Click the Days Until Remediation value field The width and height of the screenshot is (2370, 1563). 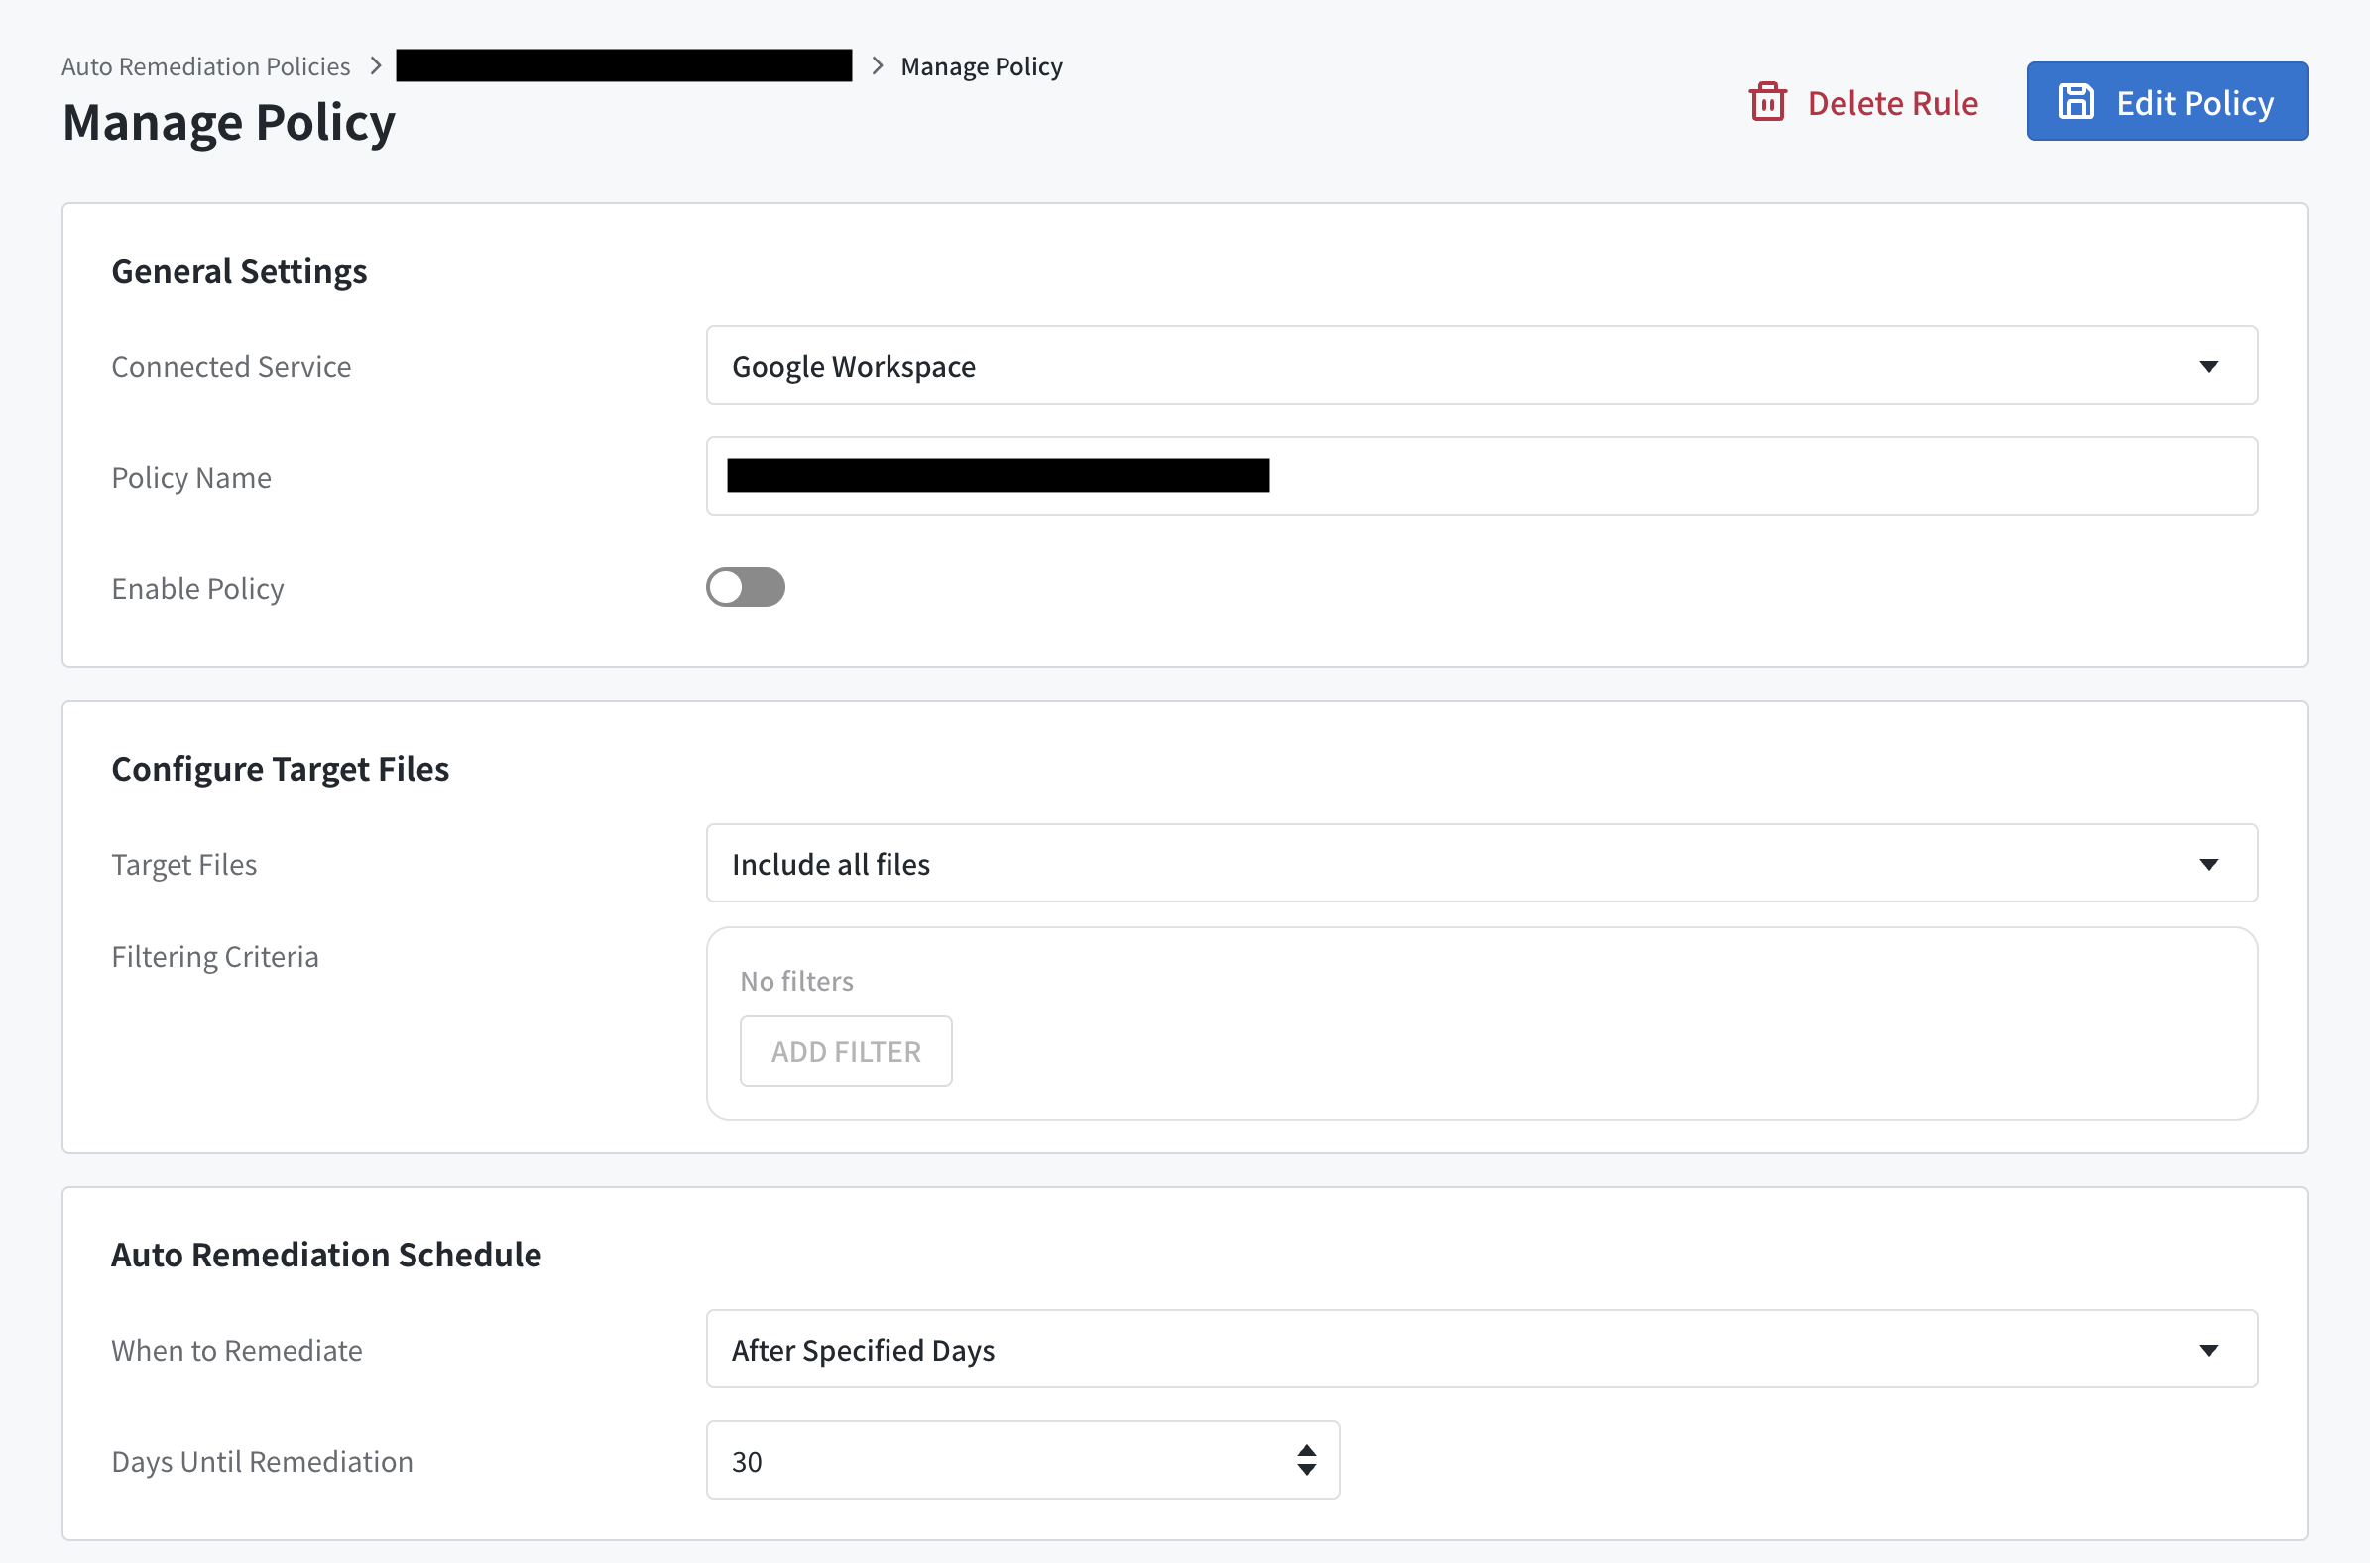point(1022,1460)
